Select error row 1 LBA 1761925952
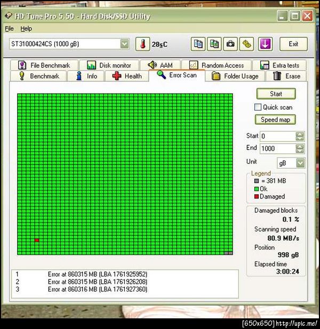This screenshot has height=329, width=320. (125, 274)
